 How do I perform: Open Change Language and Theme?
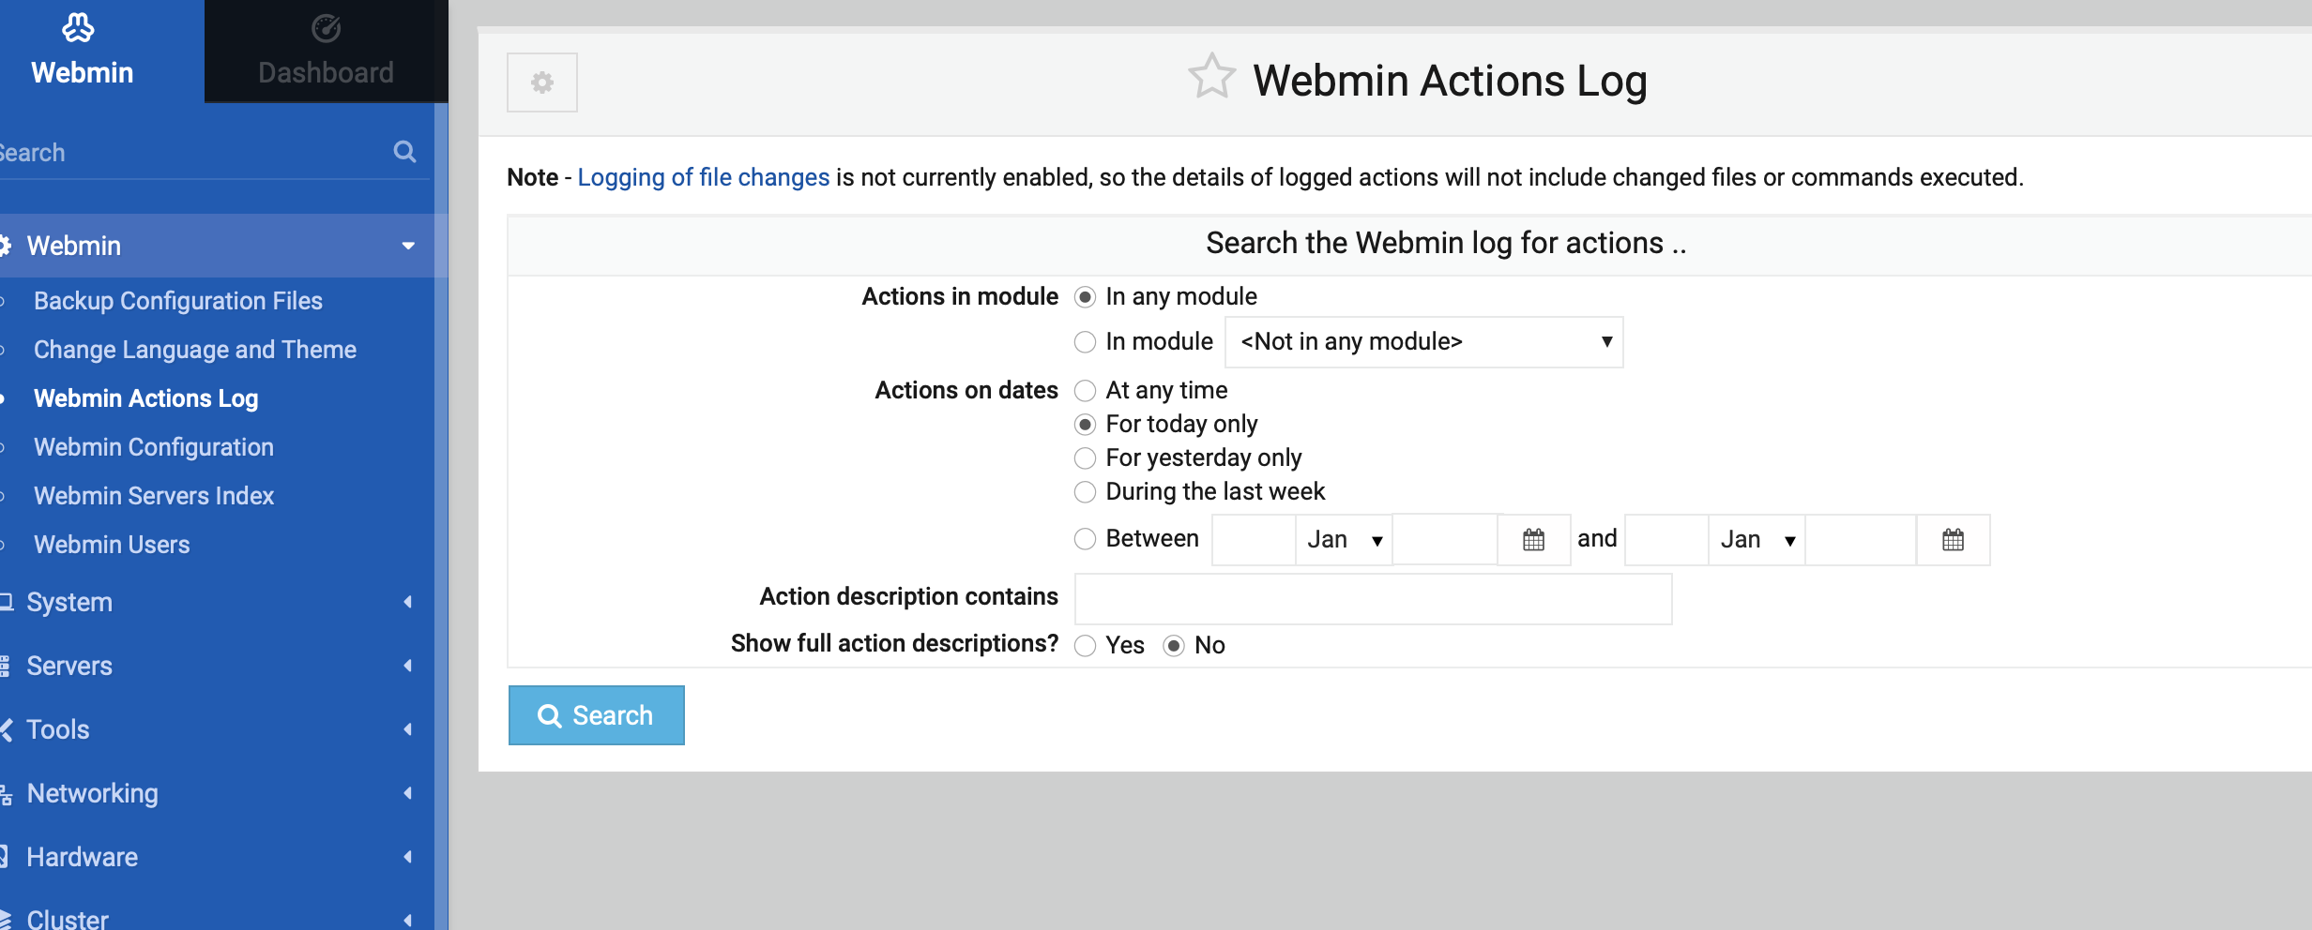[195, 350]
